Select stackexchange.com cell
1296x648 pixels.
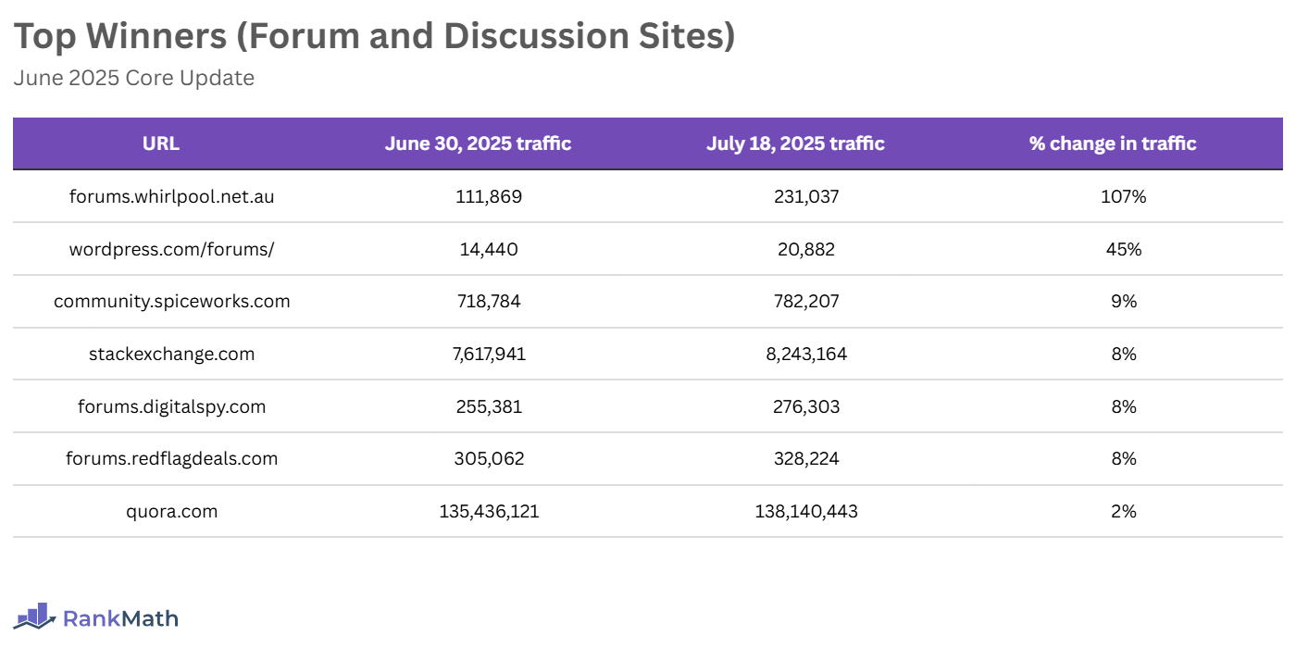(x=172, y=354)
